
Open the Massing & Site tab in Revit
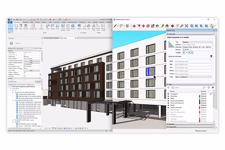click(72, 22)
